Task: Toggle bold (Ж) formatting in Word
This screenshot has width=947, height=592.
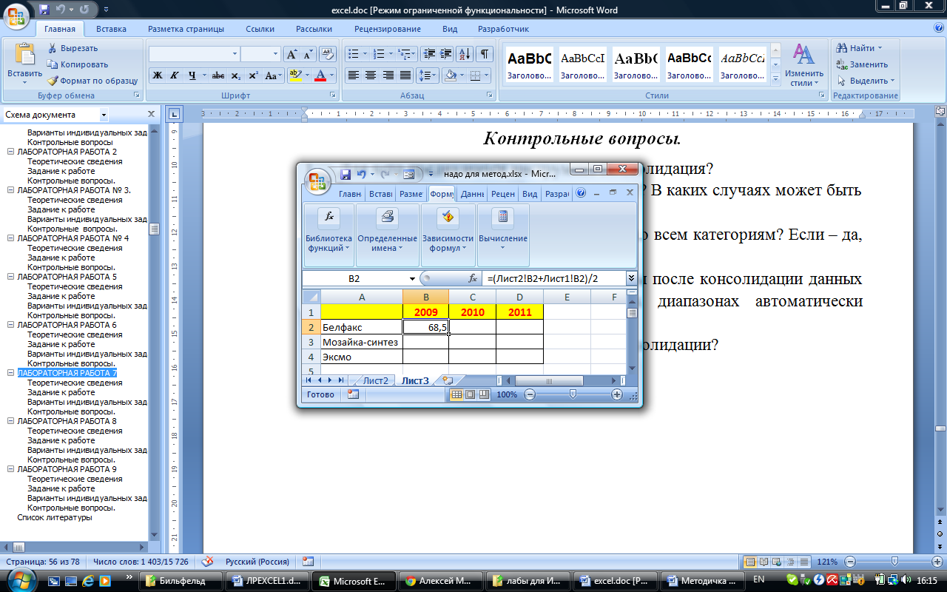Action: 157,75
